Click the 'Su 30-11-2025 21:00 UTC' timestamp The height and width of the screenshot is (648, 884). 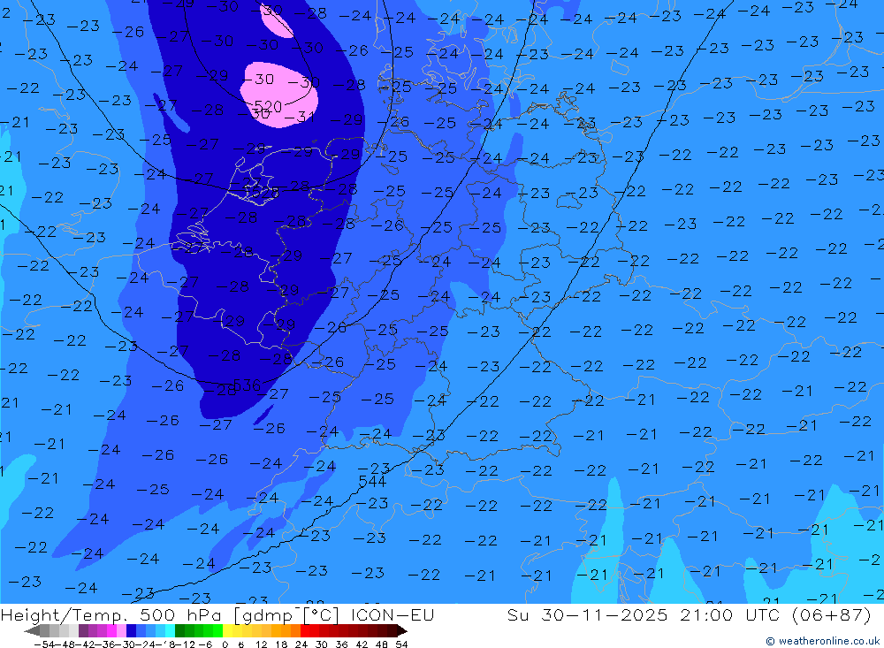[x=644, y=614]
